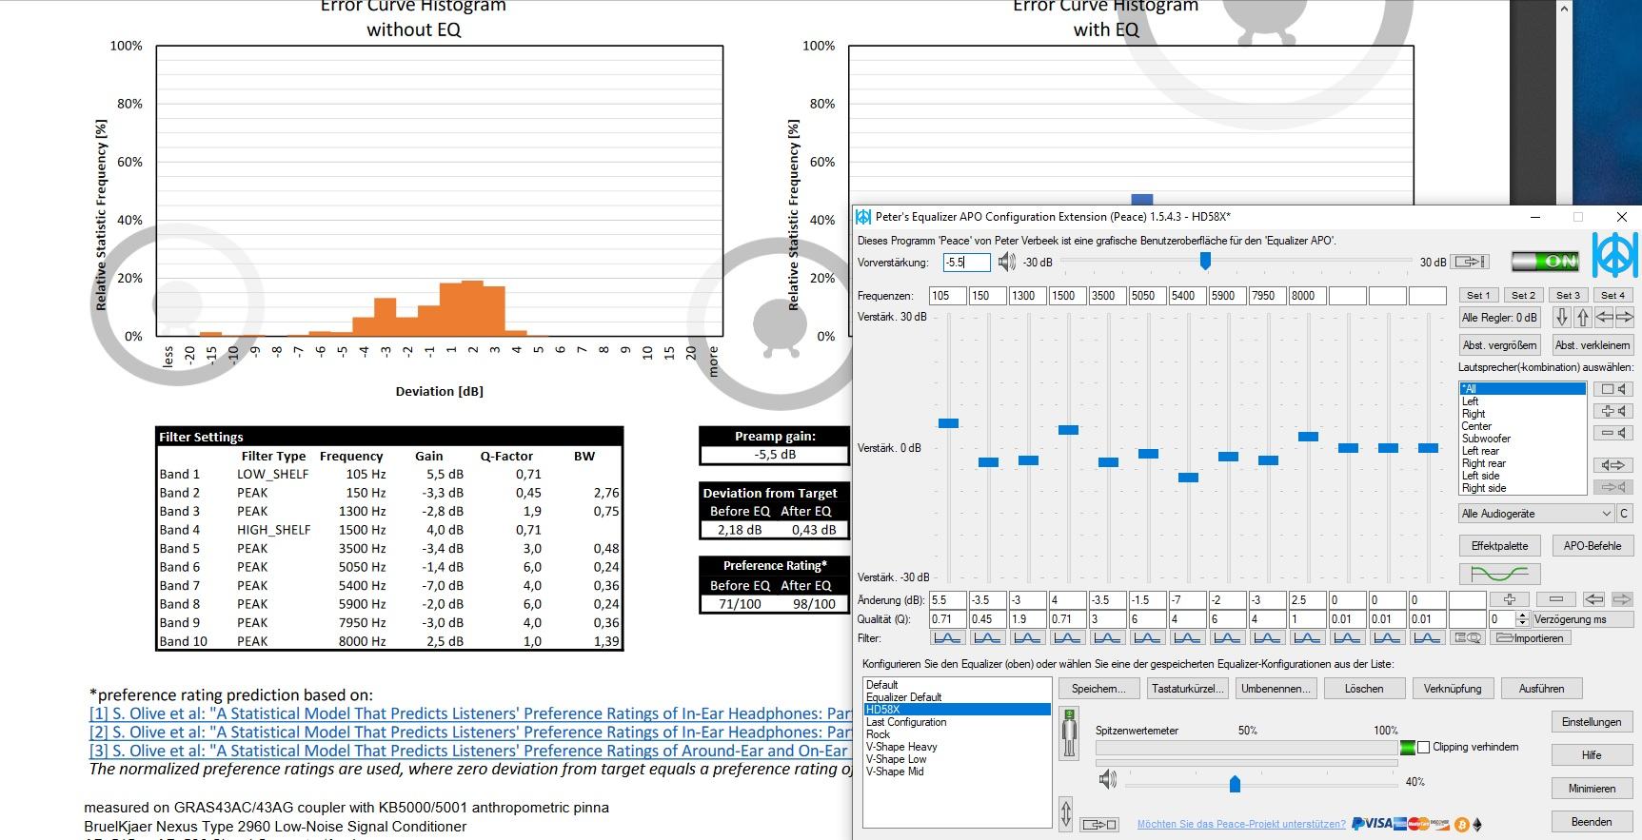Click the minus button to remove band
The width and height of the screenshot is (1642, 840).
(x=1555, y=599)
